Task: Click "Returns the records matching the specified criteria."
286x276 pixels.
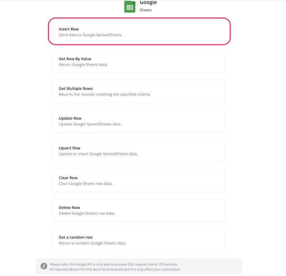Action: coord(105,94)
